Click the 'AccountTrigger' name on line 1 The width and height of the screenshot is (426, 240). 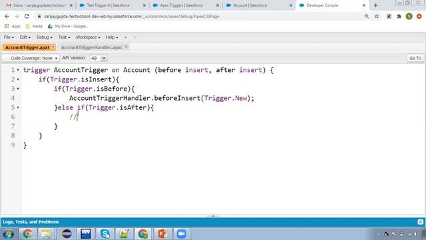(x=81, y=70)
